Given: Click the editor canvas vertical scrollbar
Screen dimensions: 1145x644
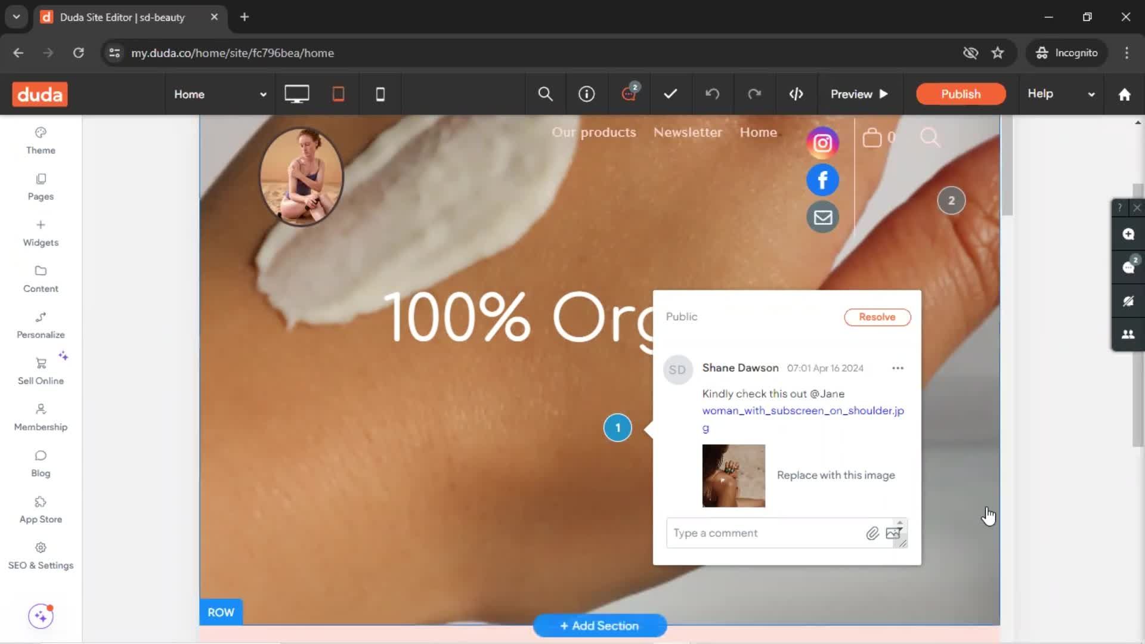Looking at the screenshot, I should tap(1007, 167).
